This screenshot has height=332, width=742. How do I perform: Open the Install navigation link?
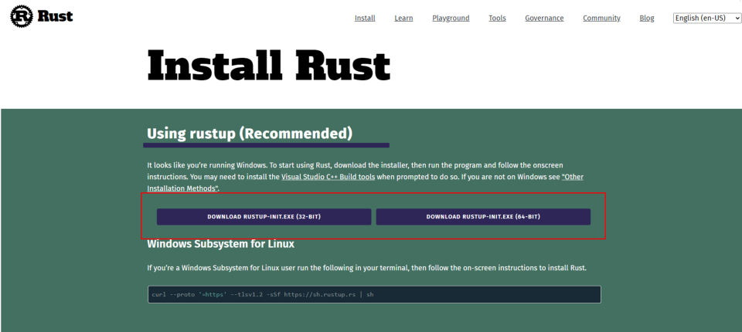click(365, 18)
